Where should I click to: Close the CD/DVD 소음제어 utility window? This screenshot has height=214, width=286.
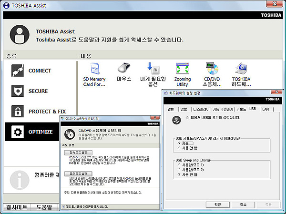pyautogui.click(x=155, y=118)
